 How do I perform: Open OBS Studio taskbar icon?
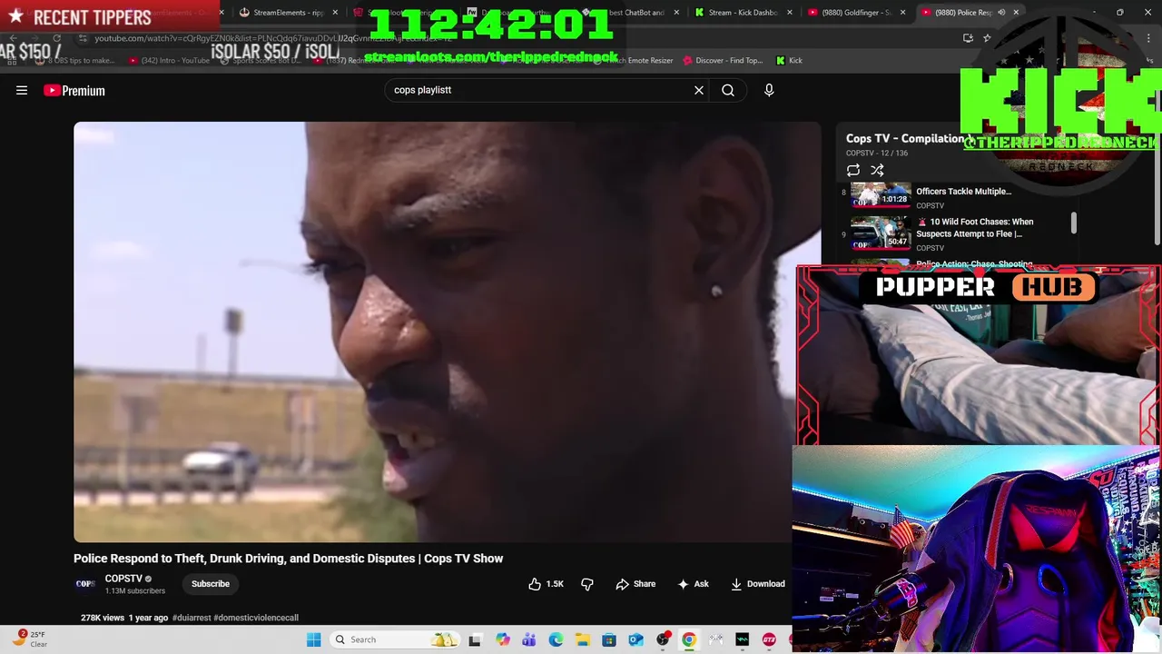[663, 639]
